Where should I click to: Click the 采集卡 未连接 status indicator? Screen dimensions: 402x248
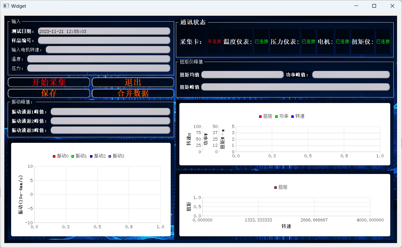214,42
